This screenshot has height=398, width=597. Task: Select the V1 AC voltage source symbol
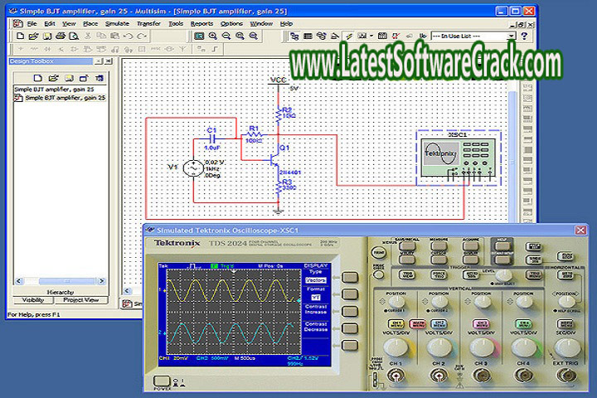point(193,168)
